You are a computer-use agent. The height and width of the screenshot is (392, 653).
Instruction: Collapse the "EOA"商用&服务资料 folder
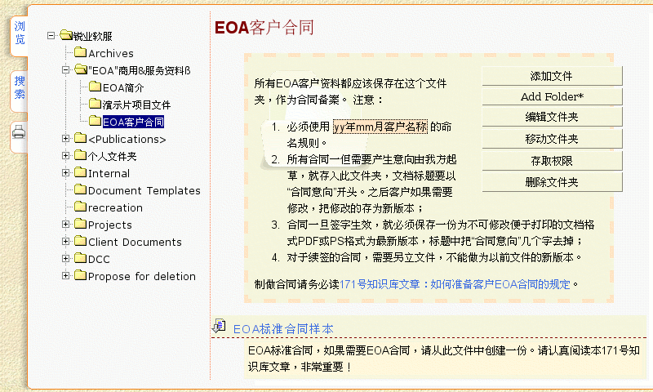(x=65, y=70)
